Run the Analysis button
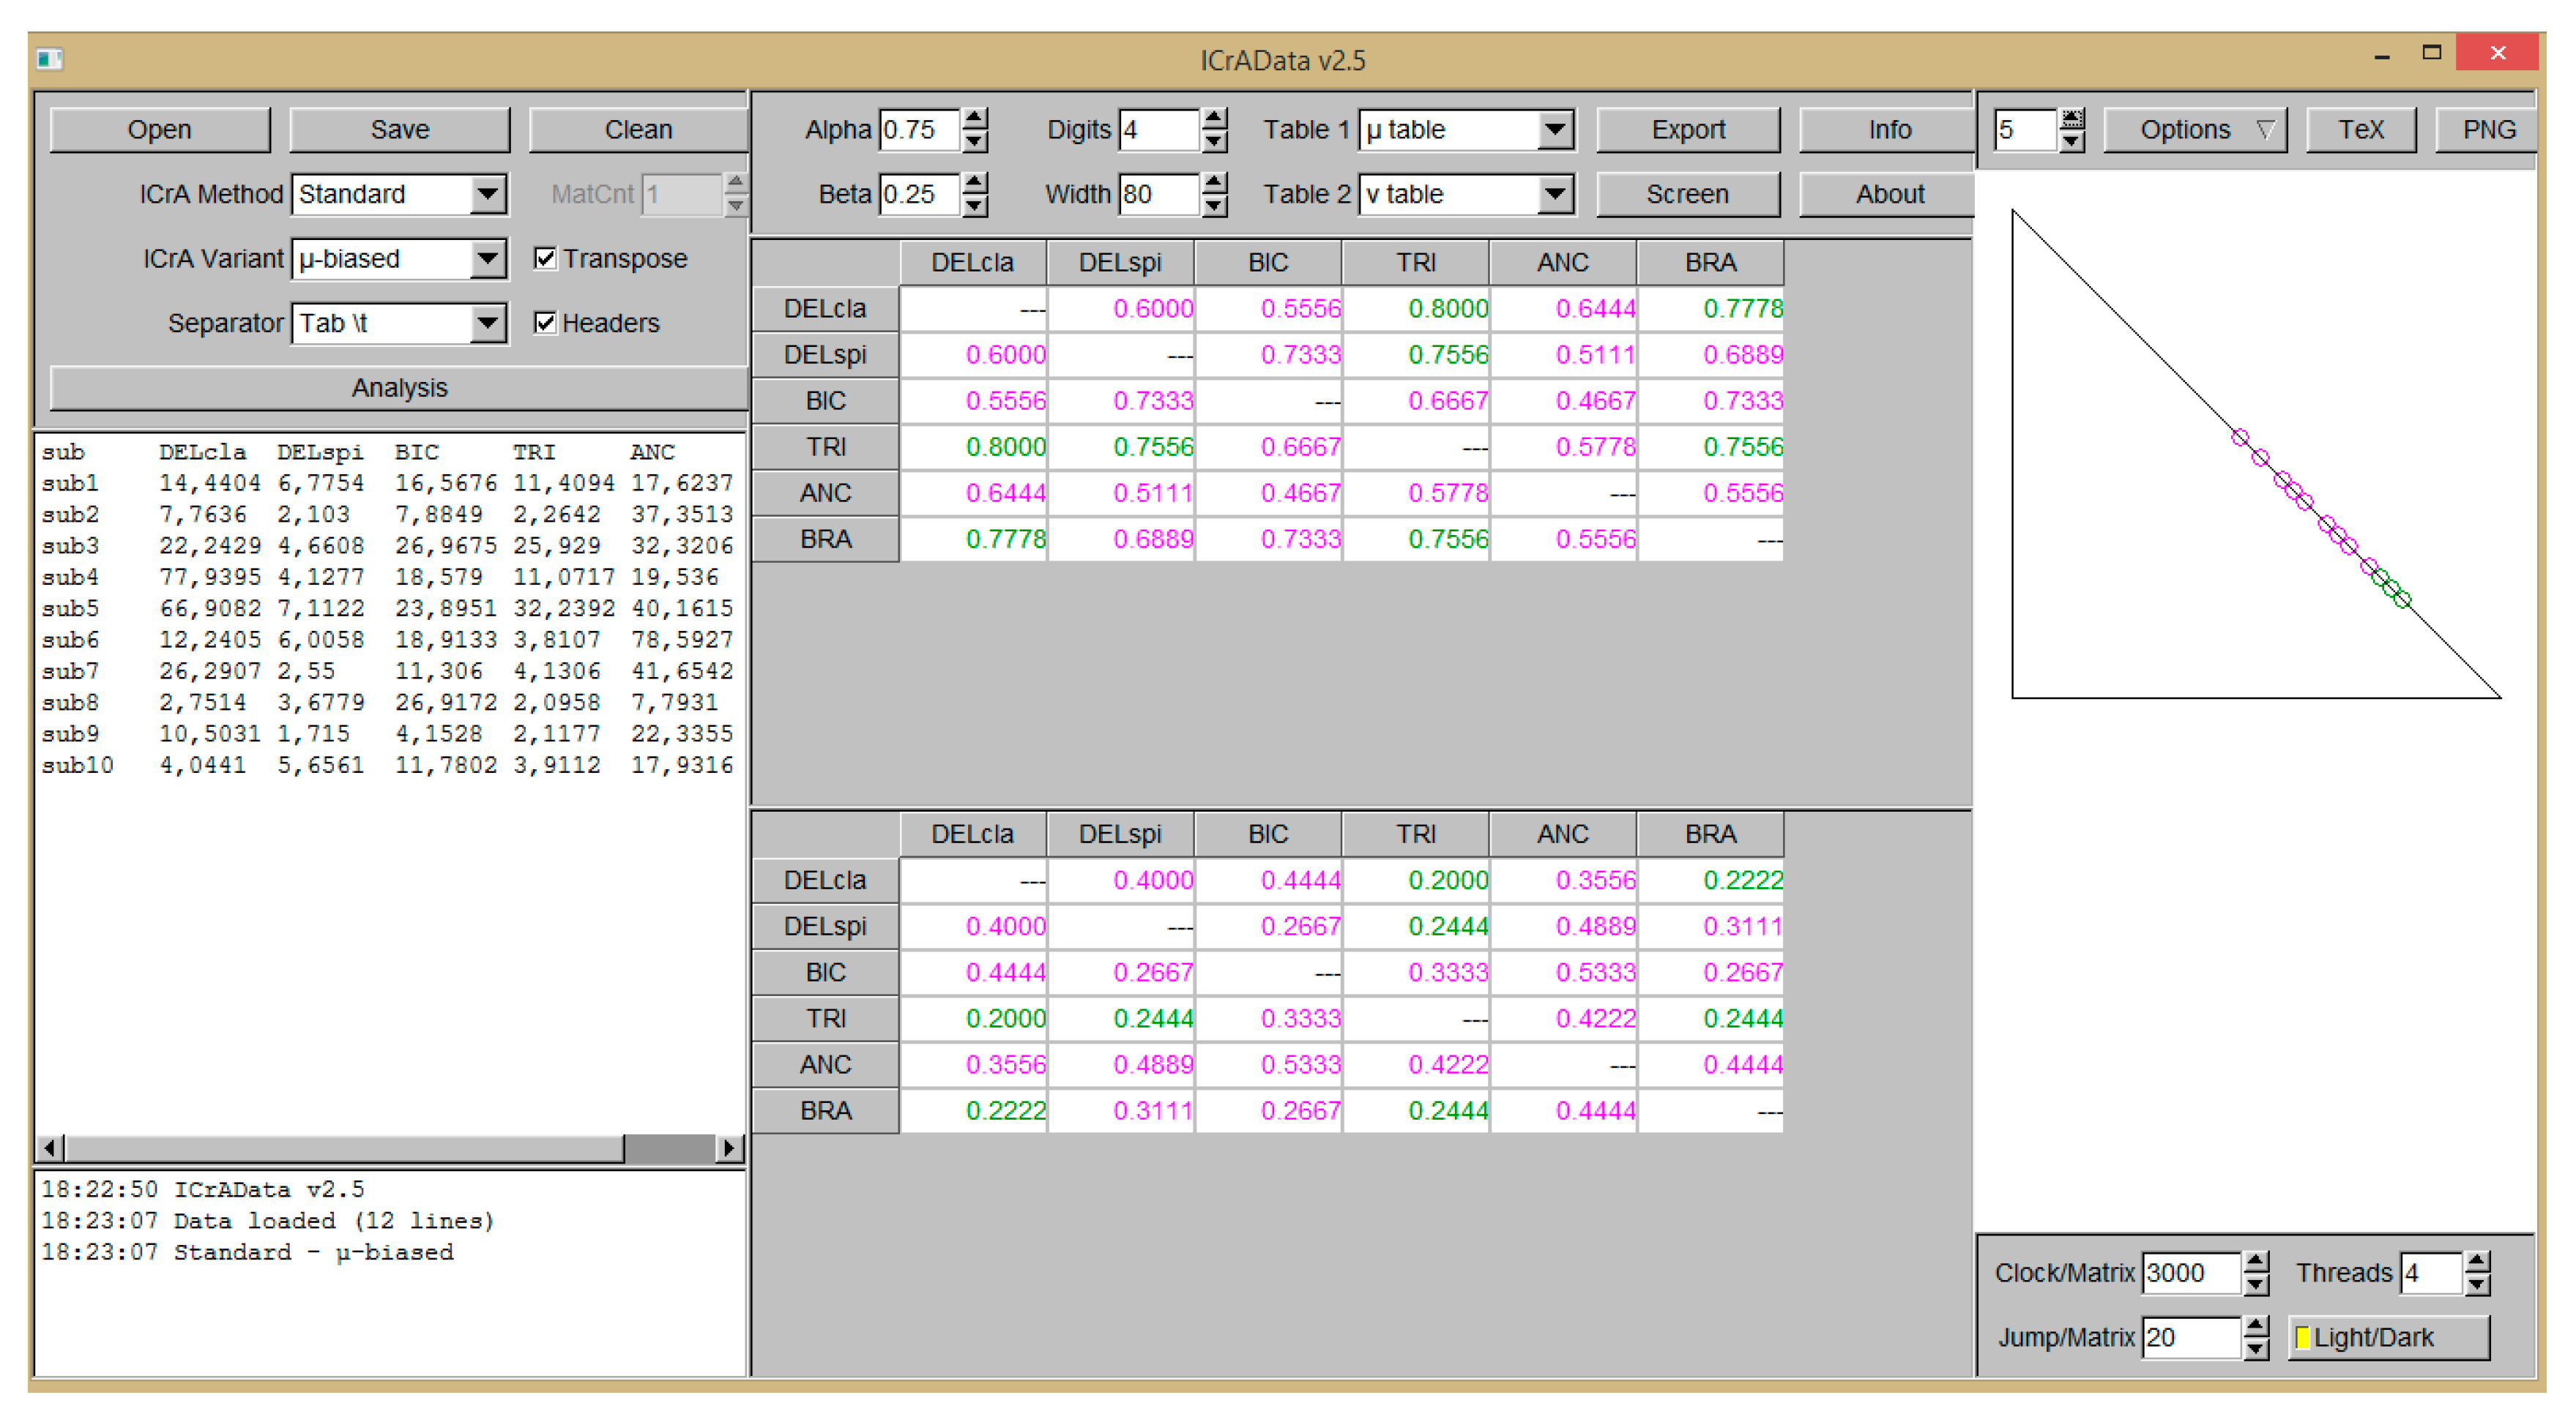Viewport: 2576px width, 1414px height. tap(398, 388)
